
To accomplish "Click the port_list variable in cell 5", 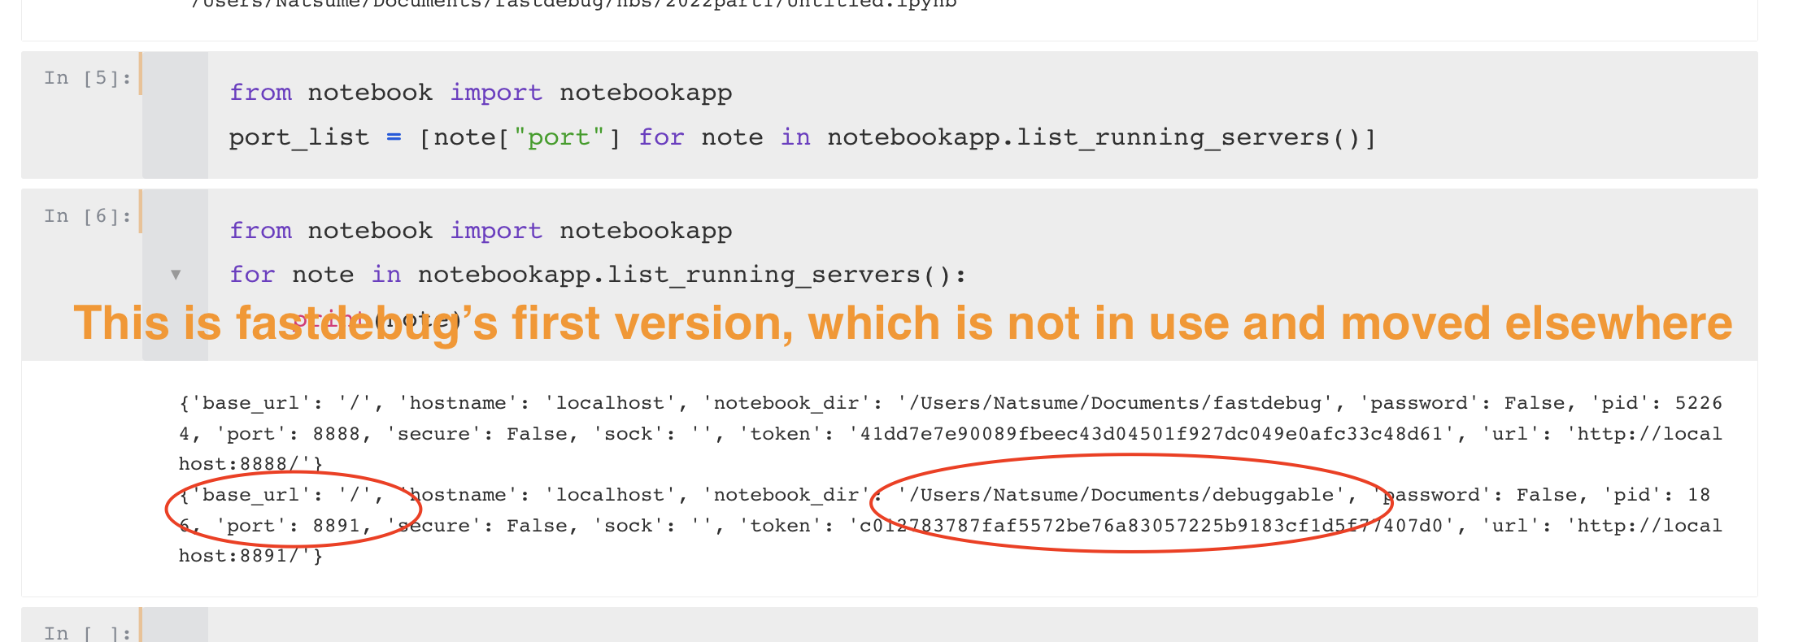I will [298, 137].
